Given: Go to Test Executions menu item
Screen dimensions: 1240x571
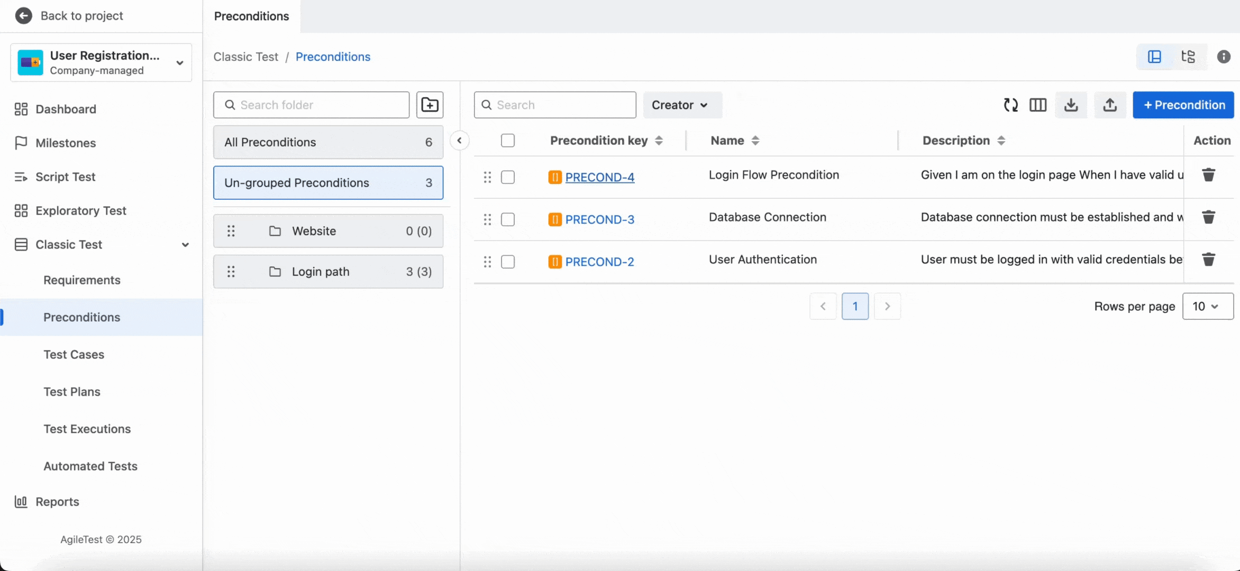Looking at the screenshot, I should [87, 429].
